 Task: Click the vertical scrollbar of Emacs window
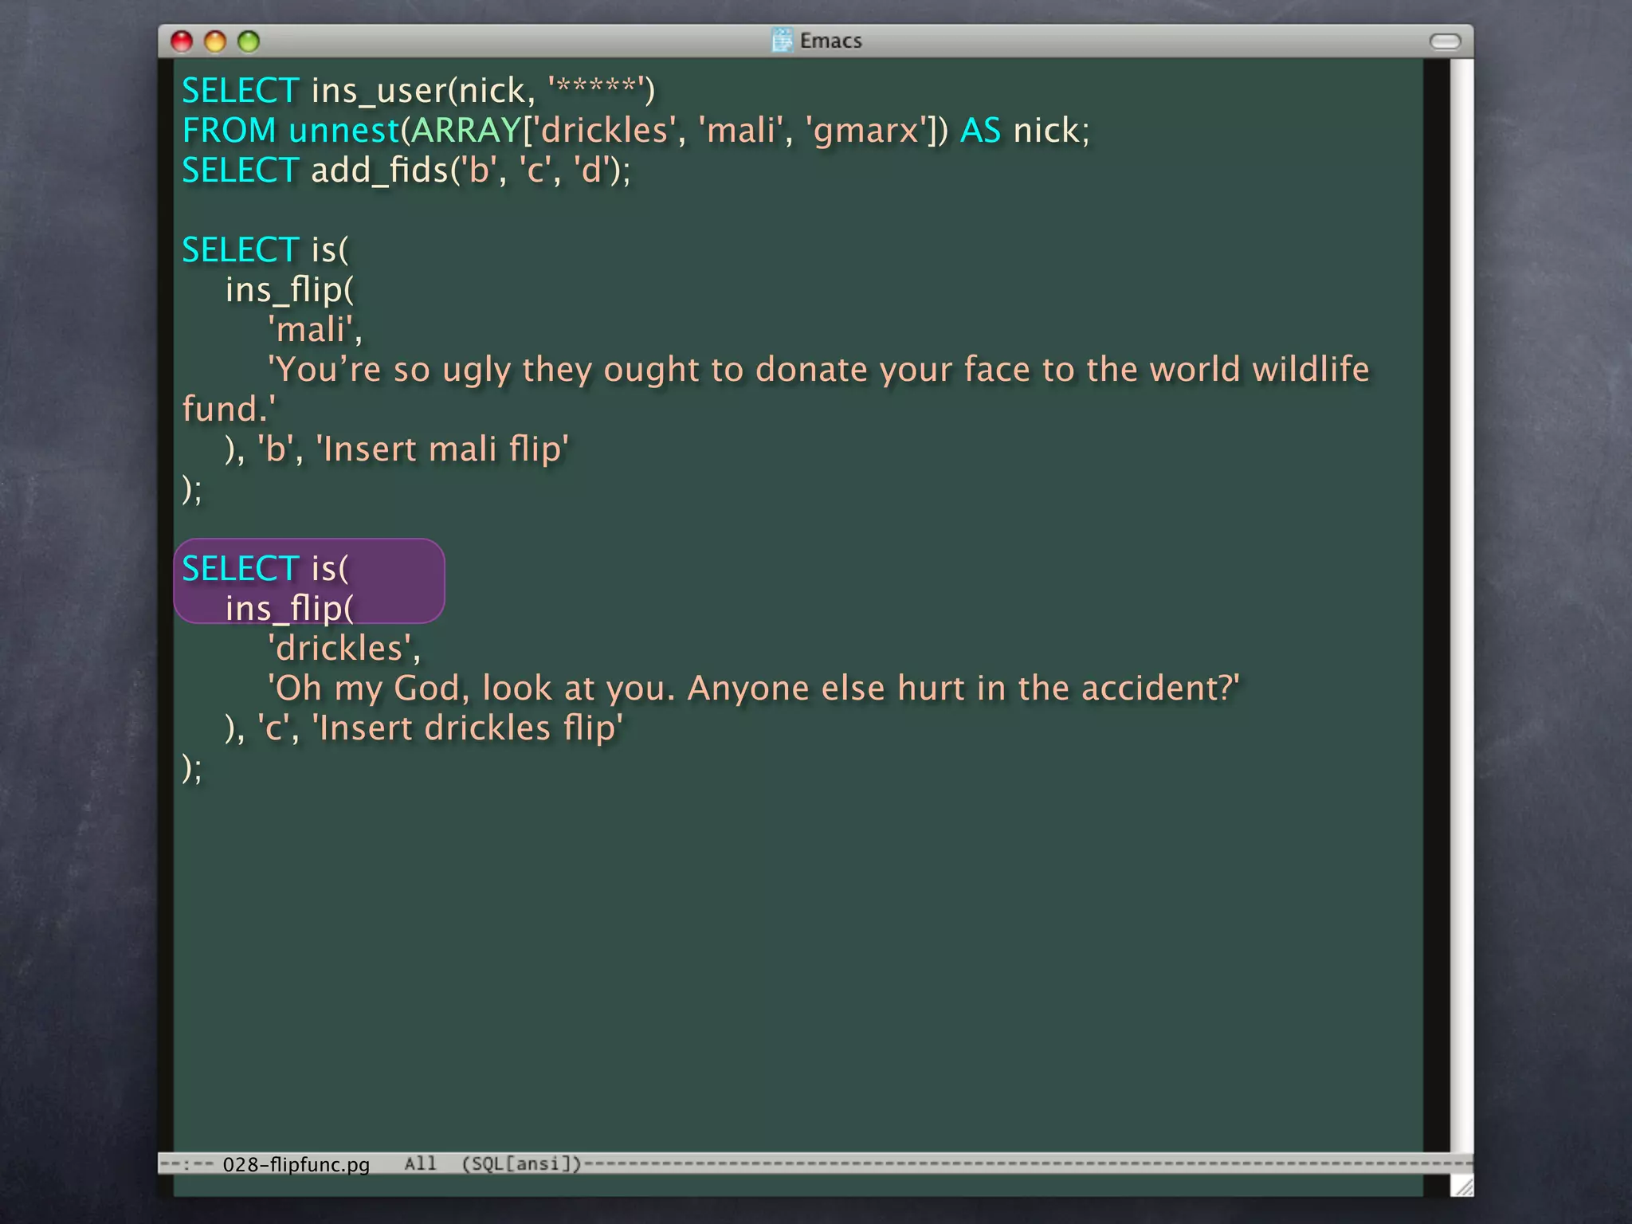tap(1461, 606)
